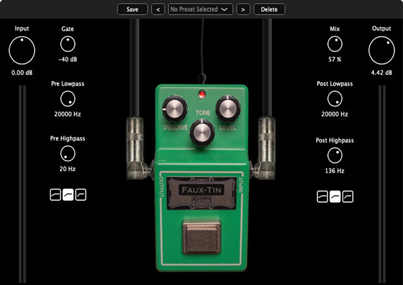This screenshot has width=403, height=285.
Task: Click the Overdrive knob on the pedal
Action: [175, 108]
